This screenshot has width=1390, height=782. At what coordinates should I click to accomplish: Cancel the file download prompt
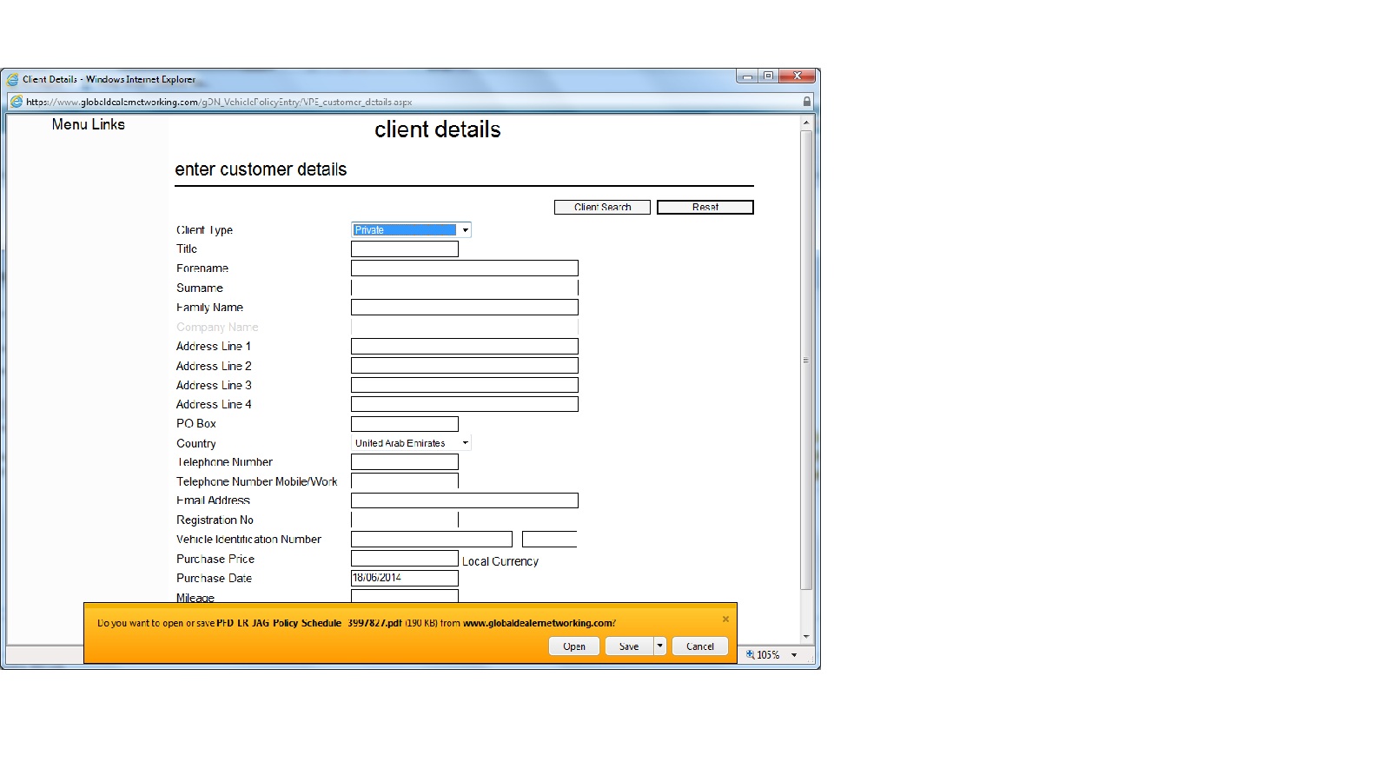pyautogui.click(x=700, y=646)
